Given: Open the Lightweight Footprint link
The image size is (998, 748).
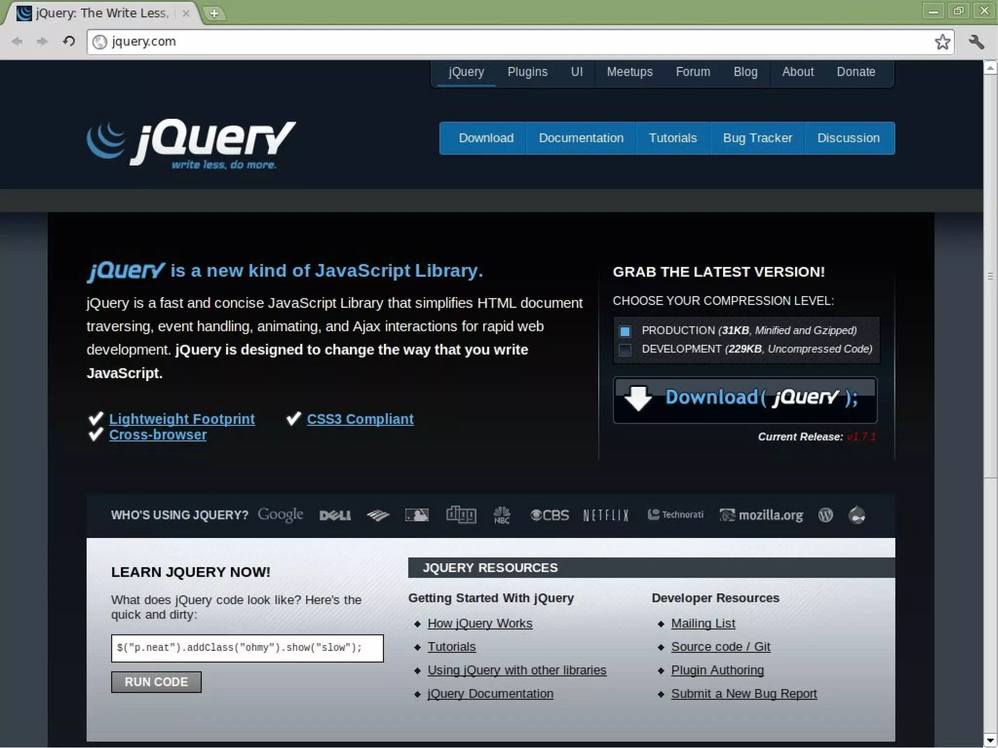Looking at the screenshot, I should point(182,419).
